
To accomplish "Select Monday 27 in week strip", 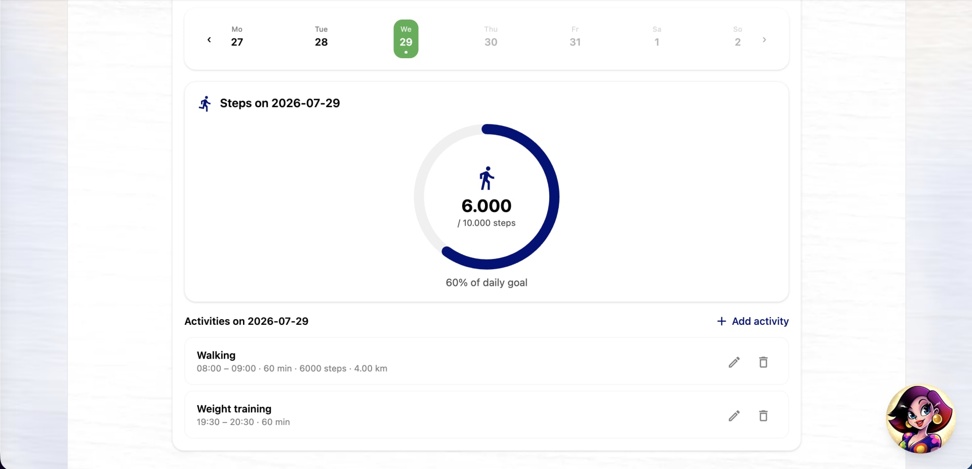I will pos(237,36).
